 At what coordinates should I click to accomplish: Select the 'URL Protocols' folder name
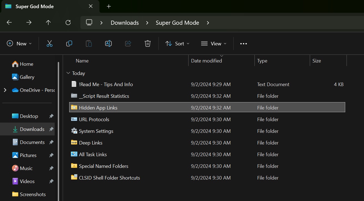coord(94,119)
